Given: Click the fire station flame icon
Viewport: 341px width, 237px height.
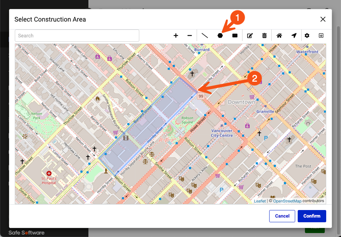Looking at the screenshot, I should pos(98,99).
